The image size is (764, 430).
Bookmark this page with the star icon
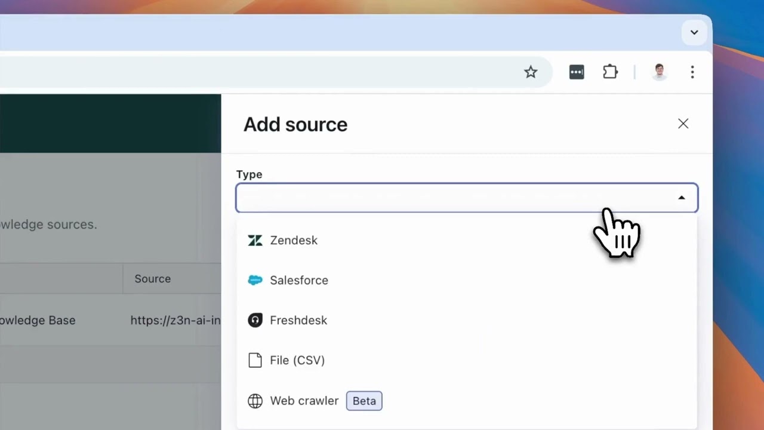tap(531, 72)
